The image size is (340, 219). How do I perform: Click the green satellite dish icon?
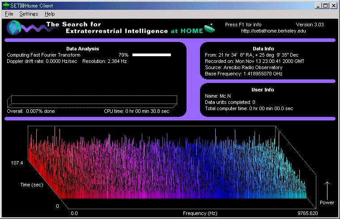210,28
